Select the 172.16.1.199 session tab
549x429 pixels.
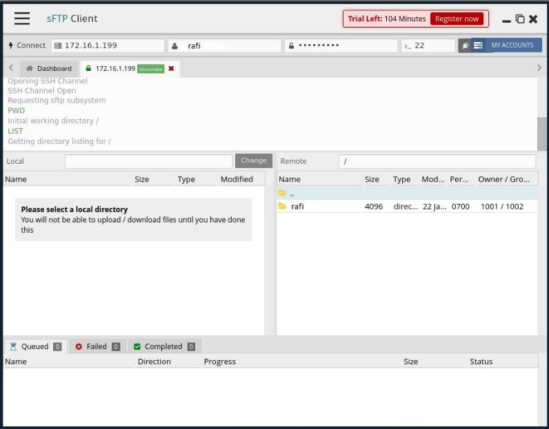(x=115, y=69)
